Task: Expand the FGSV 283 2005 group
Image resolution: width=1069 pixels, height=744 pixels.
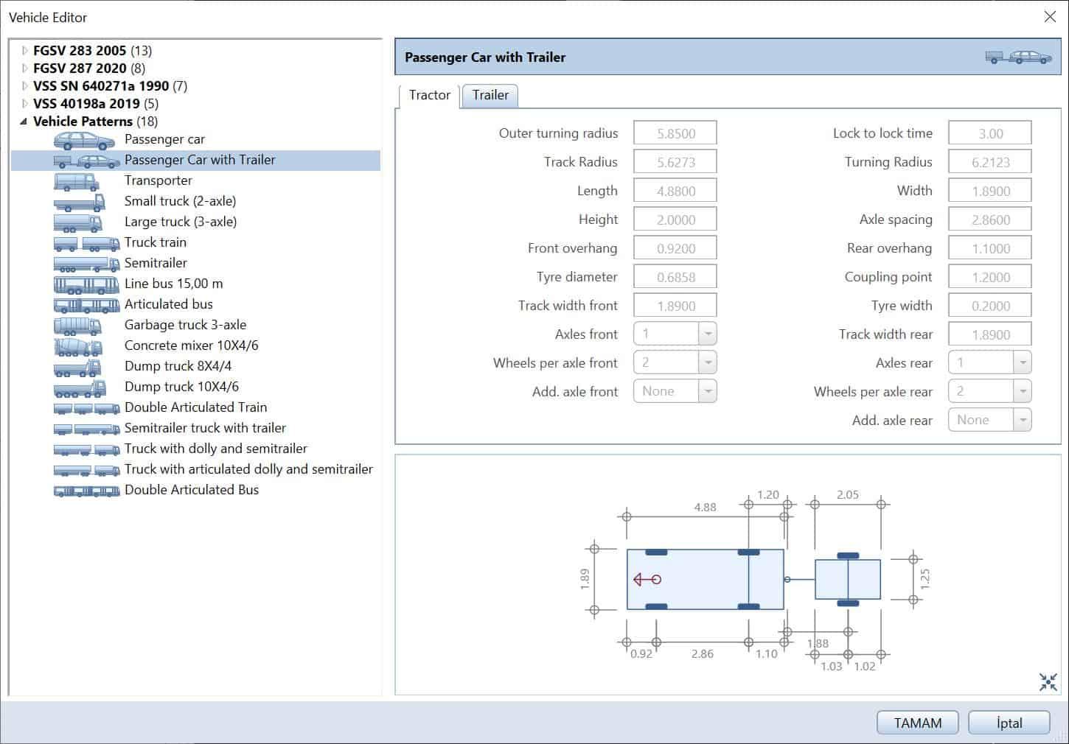Action: tap(25, 51)
